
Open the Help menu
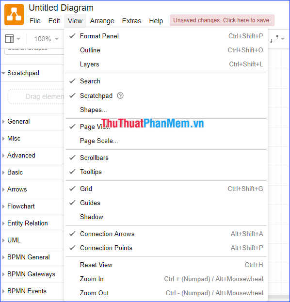click(x=156, y=21)
